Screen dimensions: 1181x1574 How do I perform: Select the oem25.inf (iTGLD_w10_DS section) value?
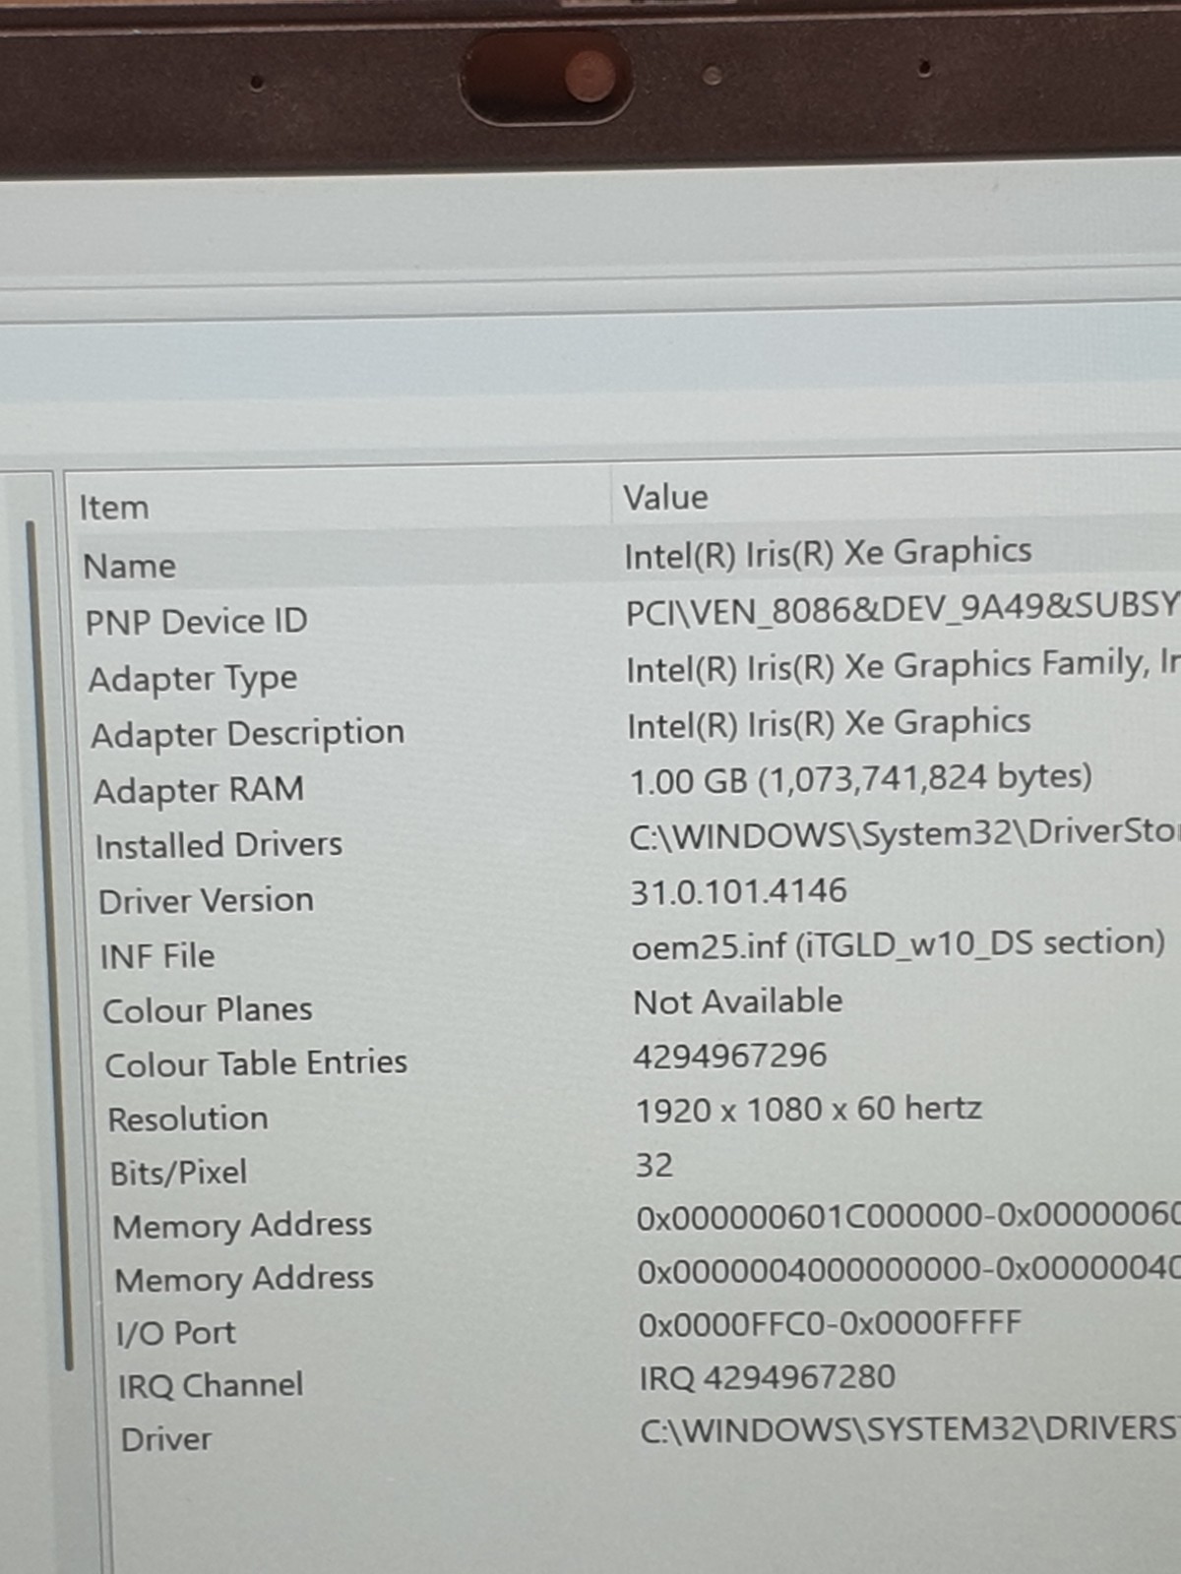coord(899,944)
